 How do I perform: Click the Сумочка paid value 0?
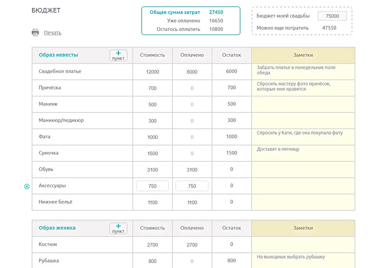point(192,153)
